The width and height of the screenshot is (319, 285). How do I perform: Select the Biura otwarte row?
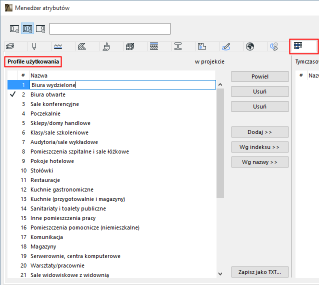point(111,94)
